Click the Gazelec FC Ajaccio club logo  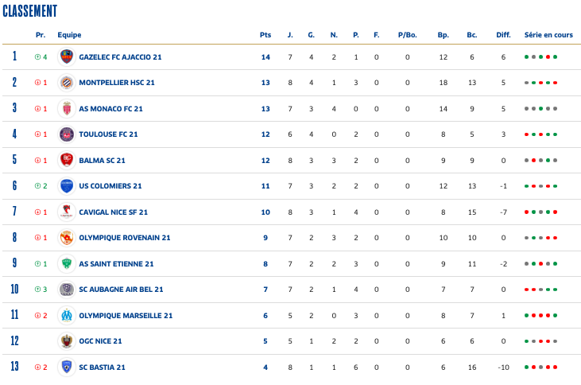(x=67, y=57)
